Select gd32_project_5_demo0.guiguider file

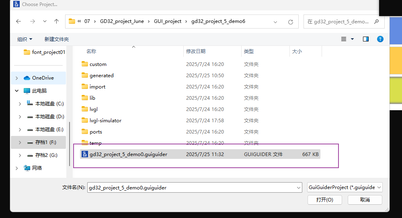click(200, 154)
